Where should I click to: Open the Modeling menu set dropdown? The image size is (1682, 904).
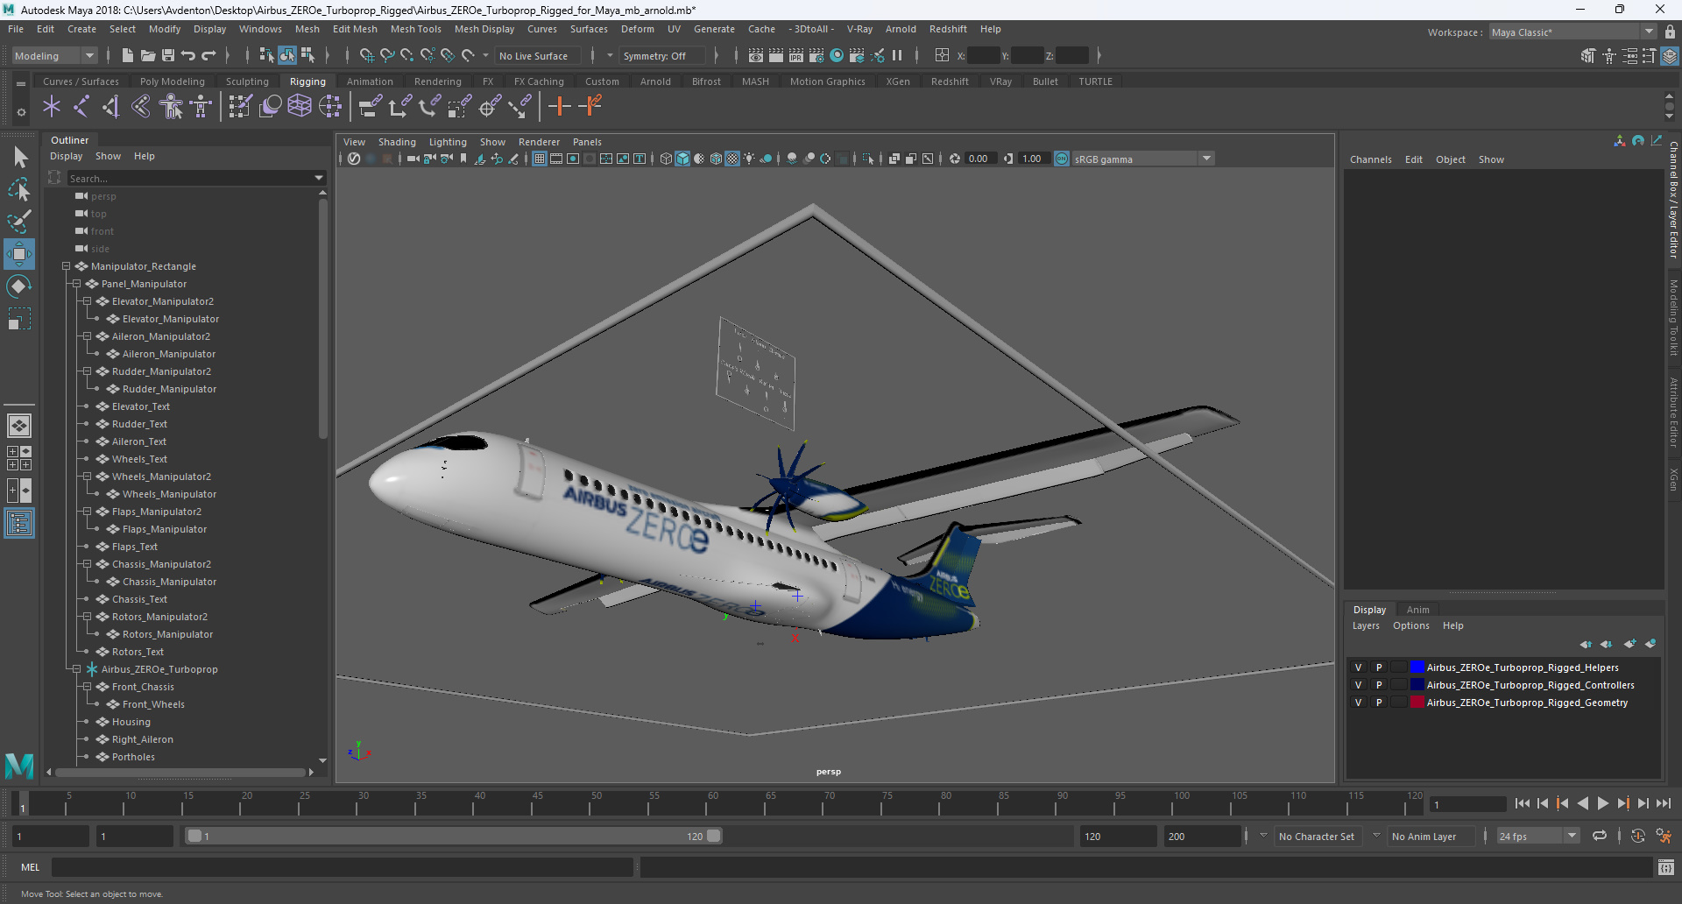[54, 55]
